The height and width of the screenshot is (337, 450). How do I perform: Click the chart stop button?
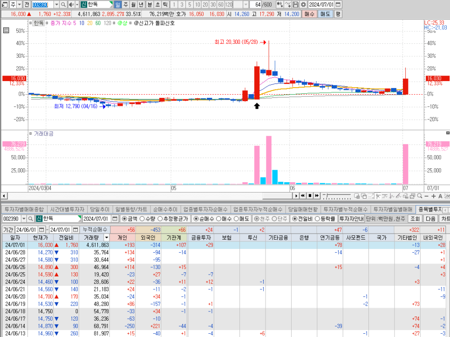pos(310,196)
